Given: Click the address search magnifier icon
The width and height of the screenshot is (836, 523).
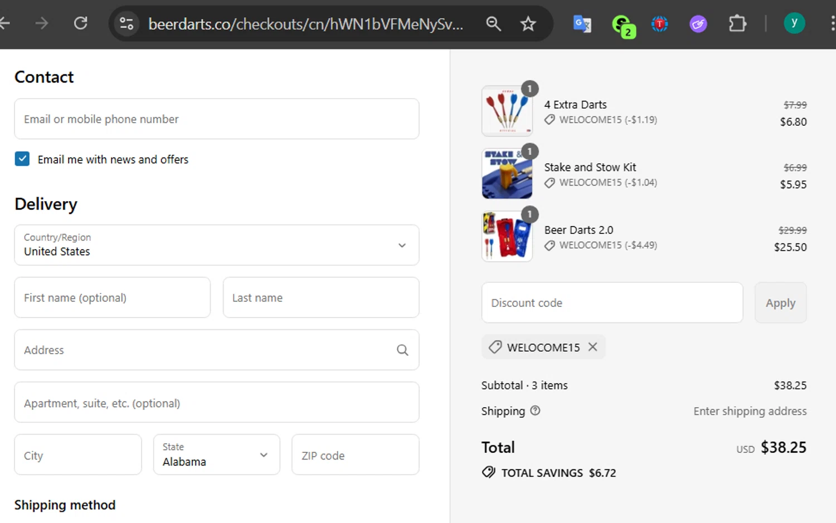Looking at the screenshot, I should [x=402, y=350].
